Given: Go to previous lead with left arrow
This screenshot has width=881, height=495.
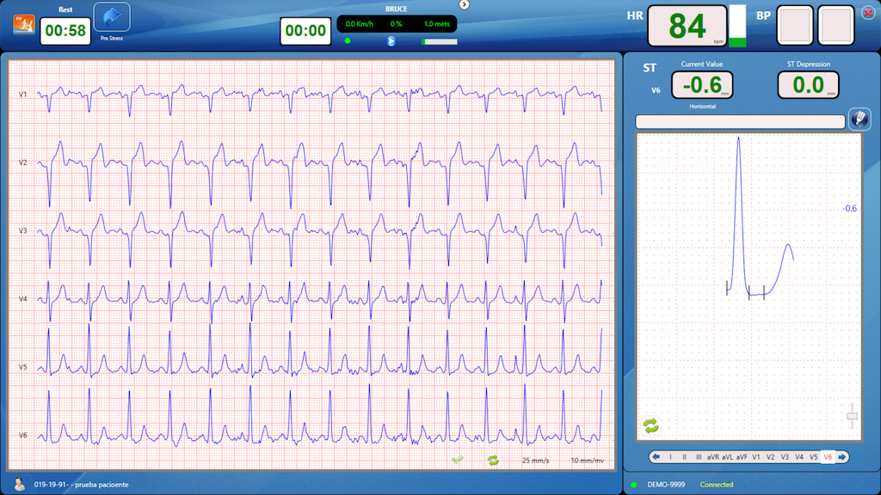Looking at the screenshot, I should point(656,457).
